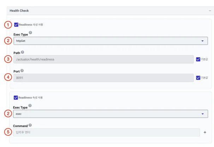Click help icon beside Path label
The width and height of the screenshot is (214, 147).
coord(23,52)
